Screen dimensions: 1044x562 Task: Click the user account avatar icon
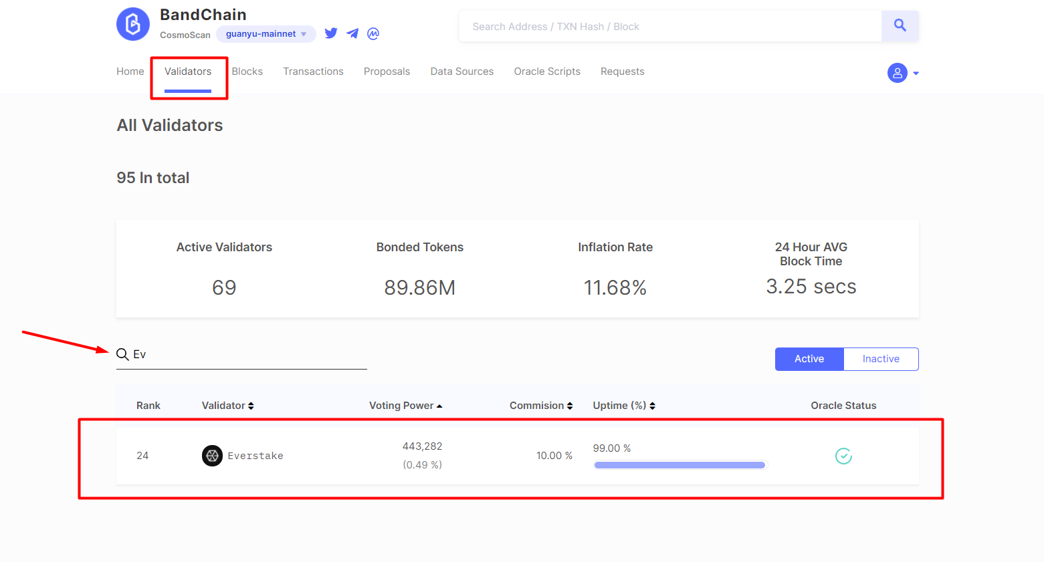pyautogui.click(x=898, y=73)
